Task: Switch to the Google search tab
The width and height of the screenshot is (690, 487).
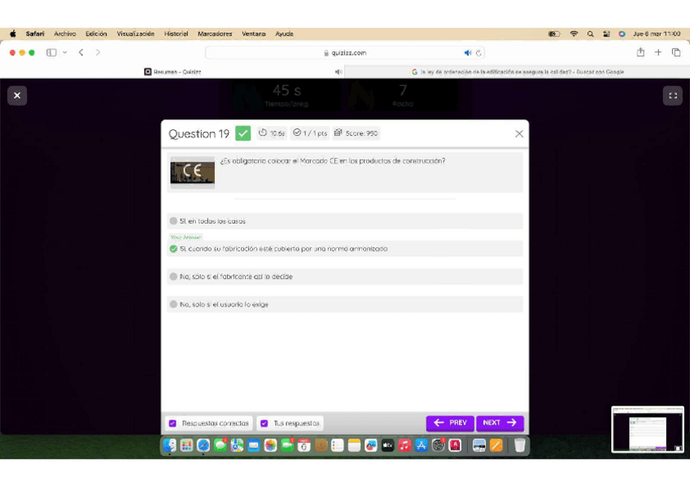Action: (517, 72)
